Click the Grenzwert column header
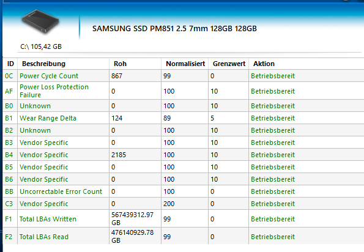The width and height of the screenshot is (364, 252). pyautogui.click(x=229, y=64)
